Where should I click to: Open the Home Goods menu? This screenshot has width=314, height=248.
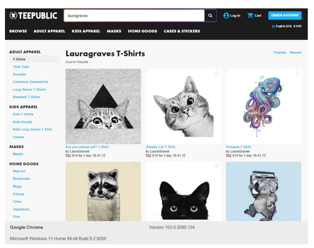[x=142, y=31]
